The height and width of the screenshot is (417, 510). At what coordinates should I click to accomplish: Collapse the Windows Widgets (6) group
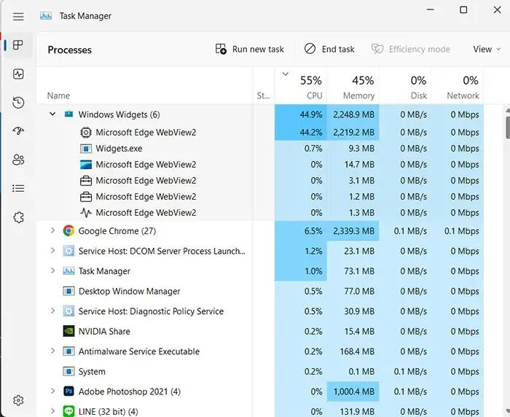coord(52,114)
